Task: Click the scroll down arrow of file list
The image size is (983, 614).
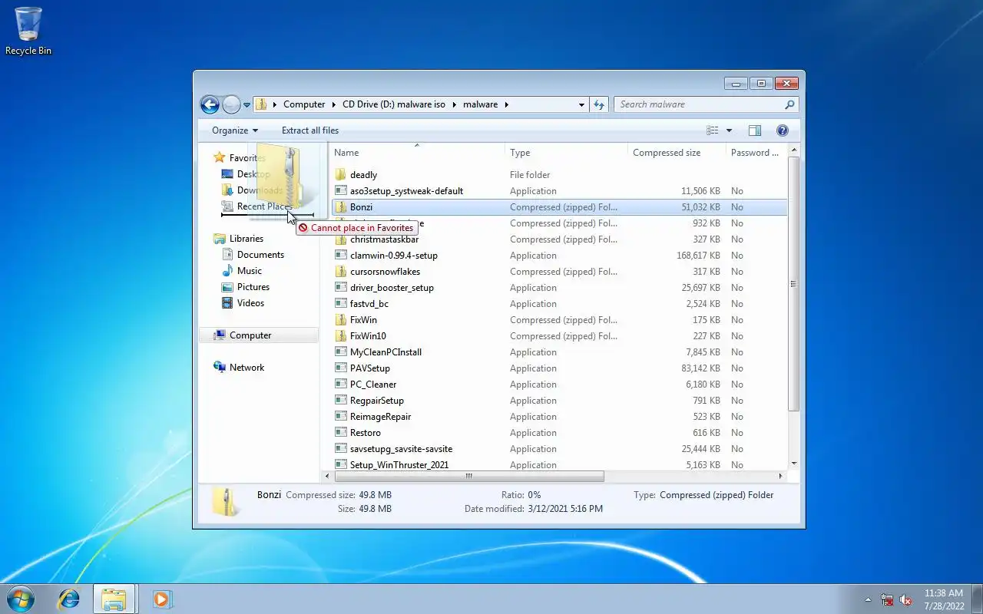Action: coord(794,464)
